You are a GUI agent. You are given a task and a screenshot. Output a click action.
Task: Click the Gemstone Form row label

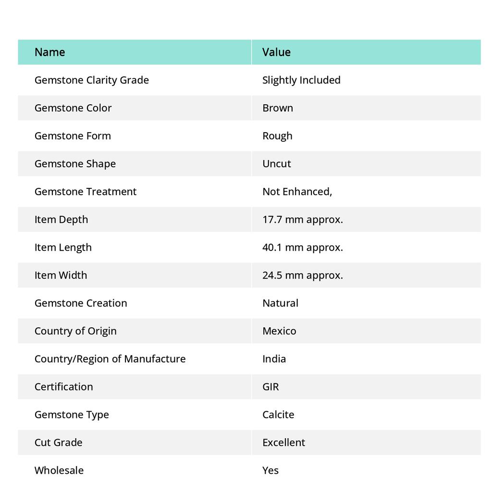click(73, 136)
